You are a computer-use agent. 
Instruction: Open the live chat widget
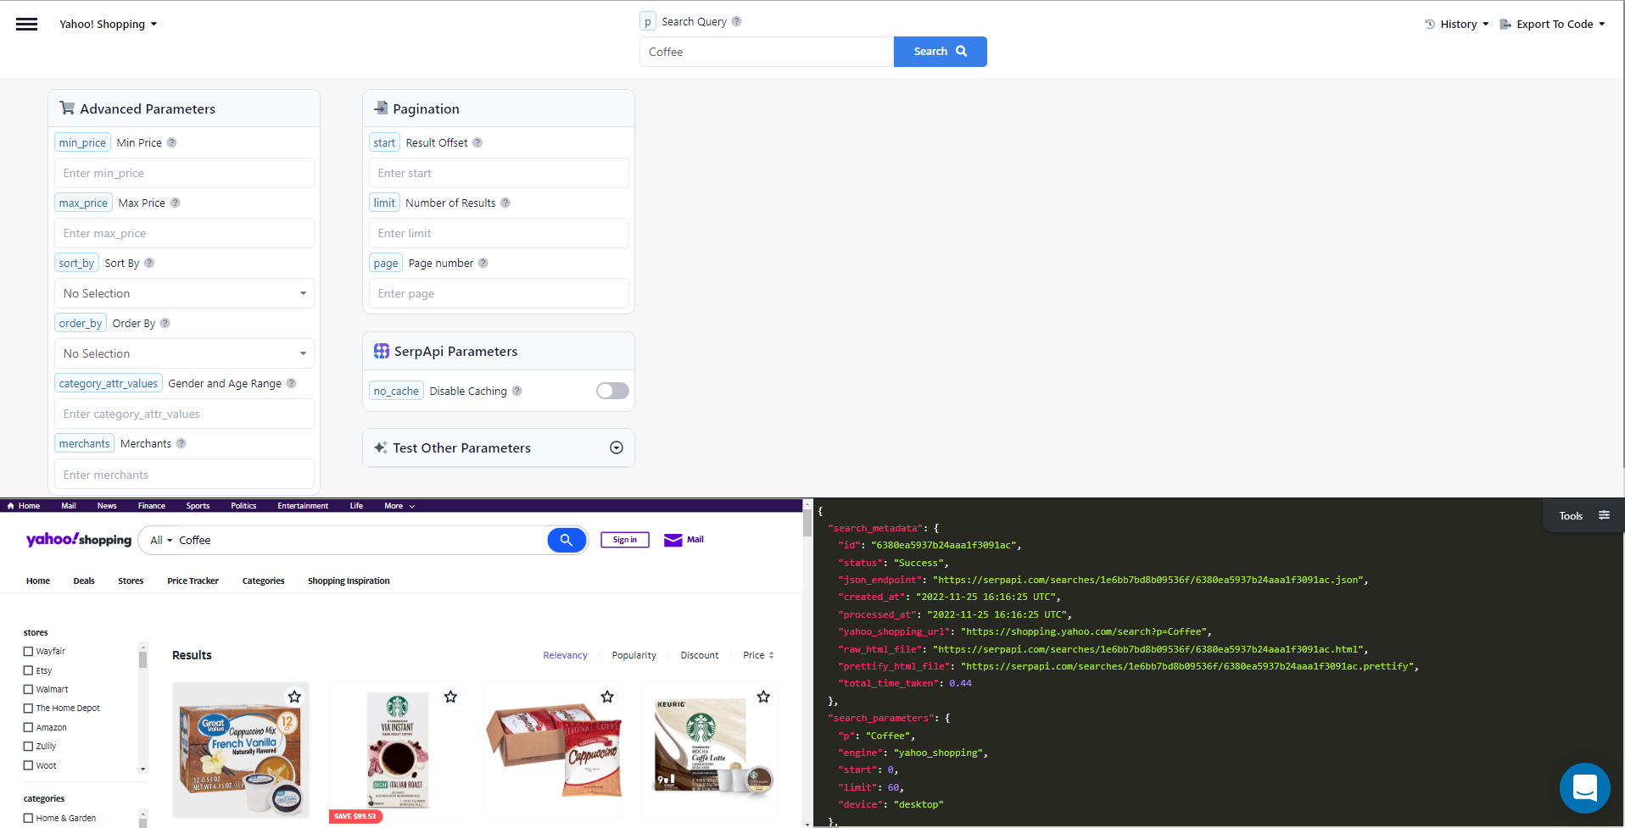point(1584,788)
